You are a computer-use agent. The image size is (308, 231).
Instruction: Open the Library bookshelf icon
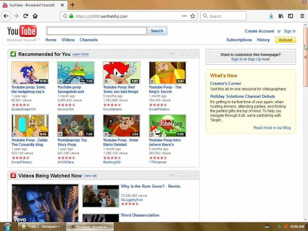click(281, 16)
